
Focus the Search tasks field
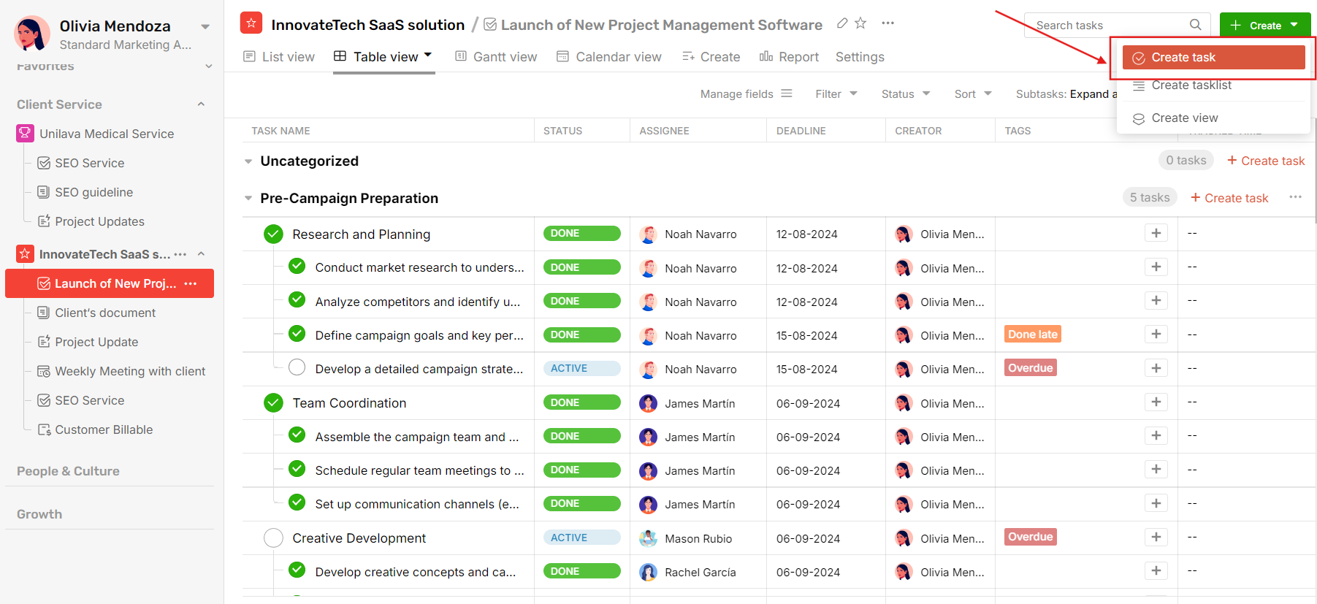(1107, 25)
